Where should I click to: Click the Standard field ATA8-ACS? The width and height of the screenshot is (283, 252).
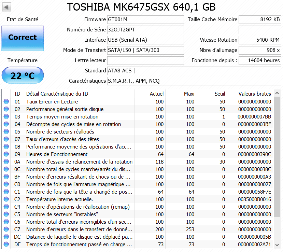tap(194, 71)
